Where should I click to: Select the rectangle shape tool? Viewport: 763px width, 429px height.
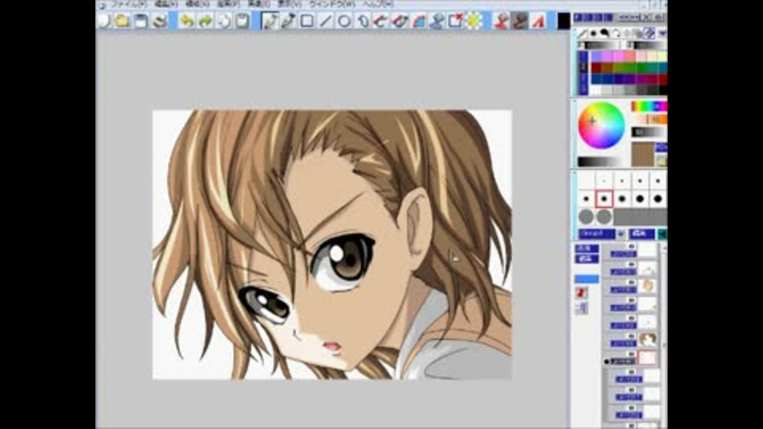coord(307,21)
